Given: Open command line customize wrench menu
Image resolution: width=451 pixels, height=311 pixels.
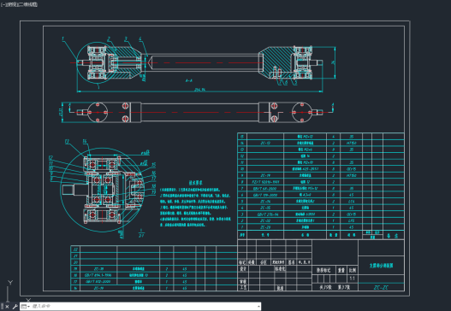Looking at the screenshot, I should [x=15, y=307].
